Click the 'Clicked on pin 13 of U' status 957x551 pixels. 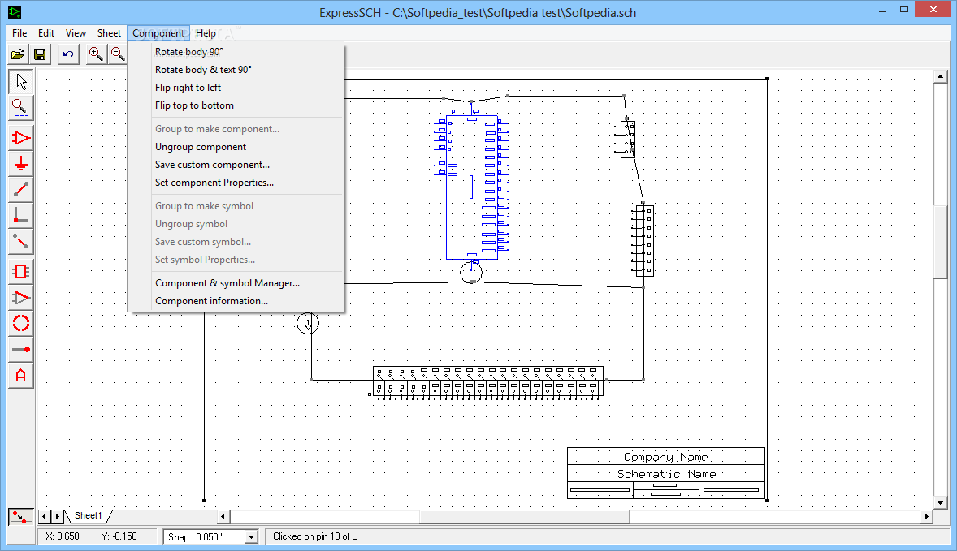315,536
